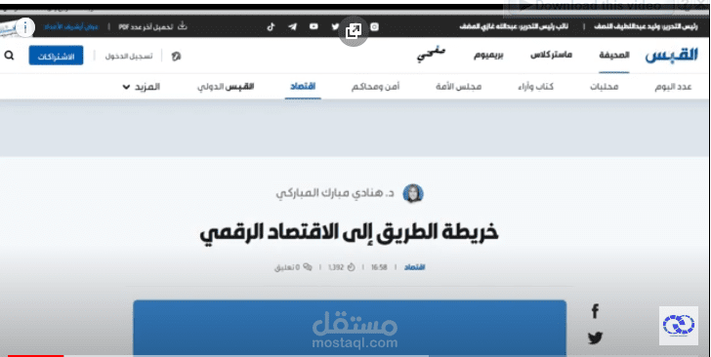
Task: Go to مجلس الأمة section
Action: 458,87
